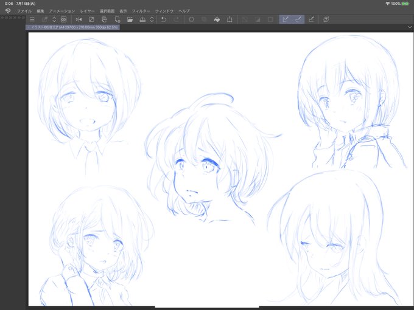Open the ファイル menu
Viewport: 414px width, 310px height.
tap(24, 11)
